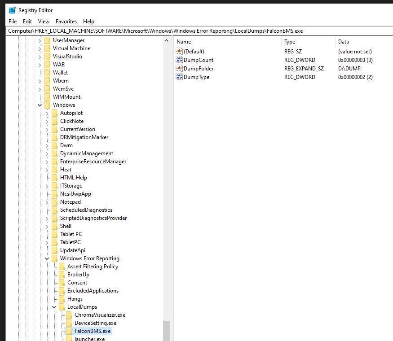Viewport: 393px width, 341px height.
Task: Open the Favorites menu
Action: coord(66,22)
